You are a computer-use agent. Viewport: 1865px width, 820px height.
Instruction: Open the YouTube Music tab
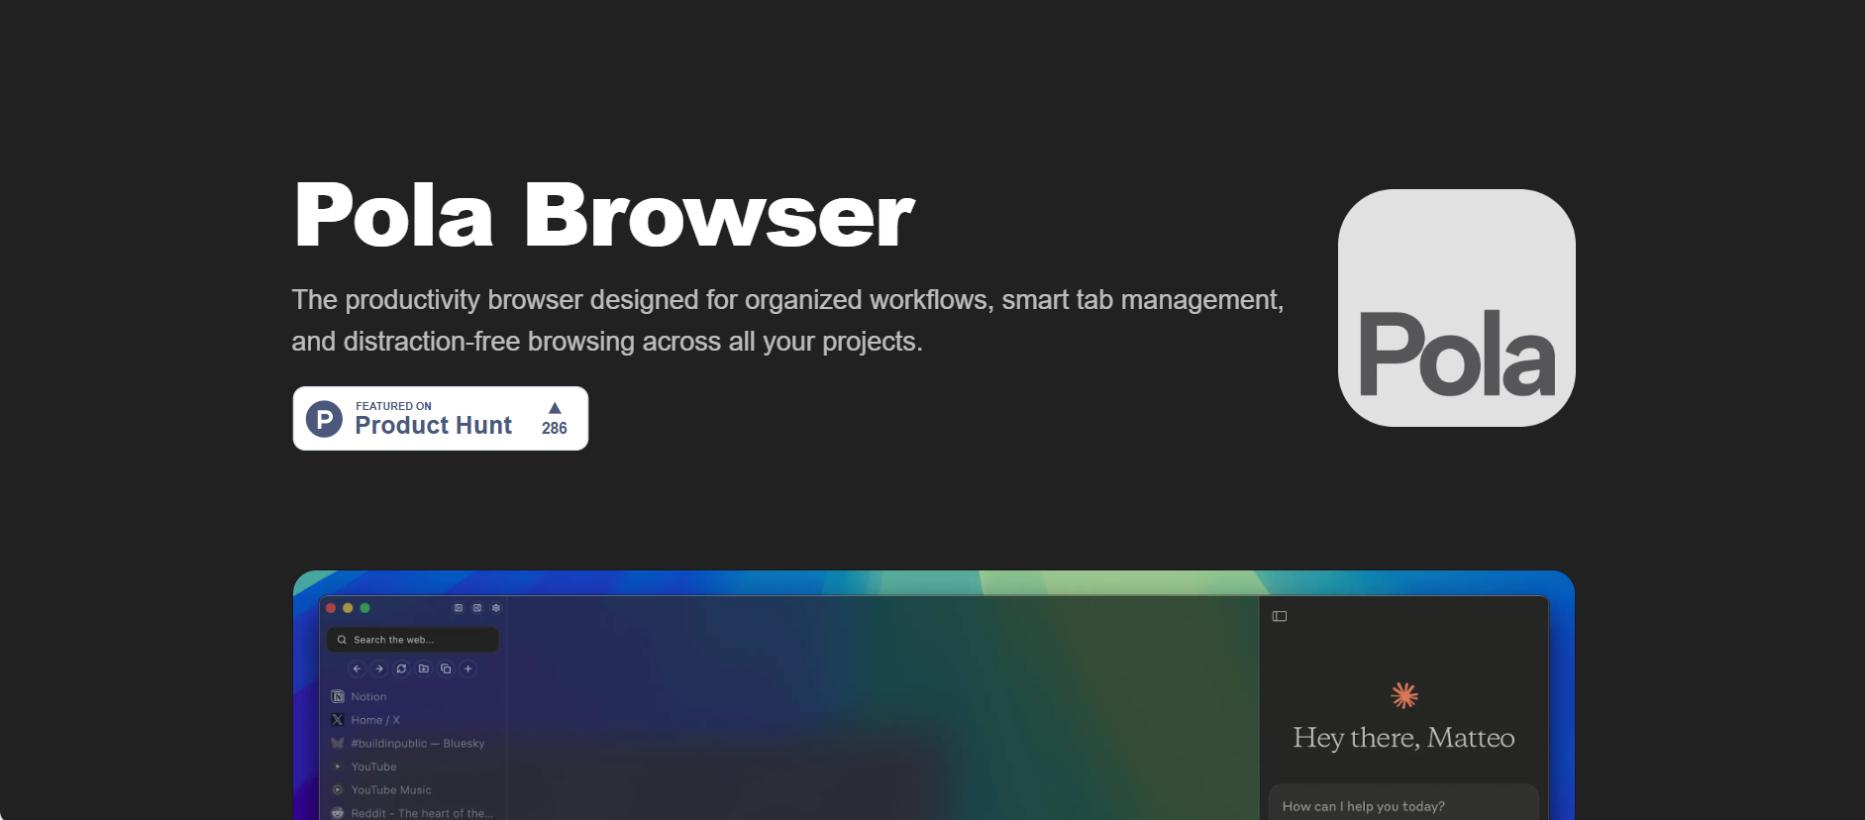coord(390,790)
